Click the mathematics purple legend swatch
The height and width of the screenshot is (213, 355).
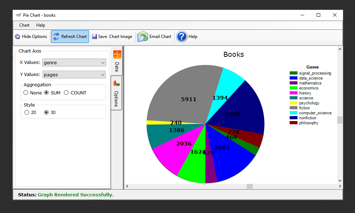pyautogui.click(x=294, y=83)
